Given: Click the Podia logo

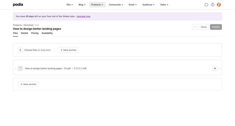Looking at the screenshot, I should (x=18, y=5).
